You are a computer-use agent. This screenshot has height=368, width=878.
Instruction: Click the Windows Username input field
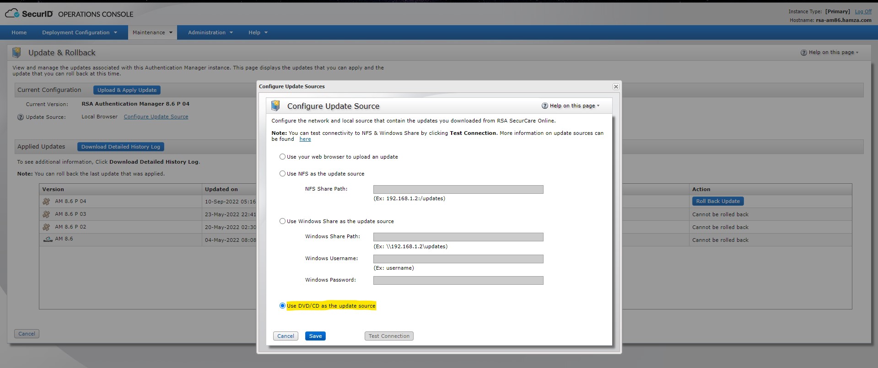458,259
